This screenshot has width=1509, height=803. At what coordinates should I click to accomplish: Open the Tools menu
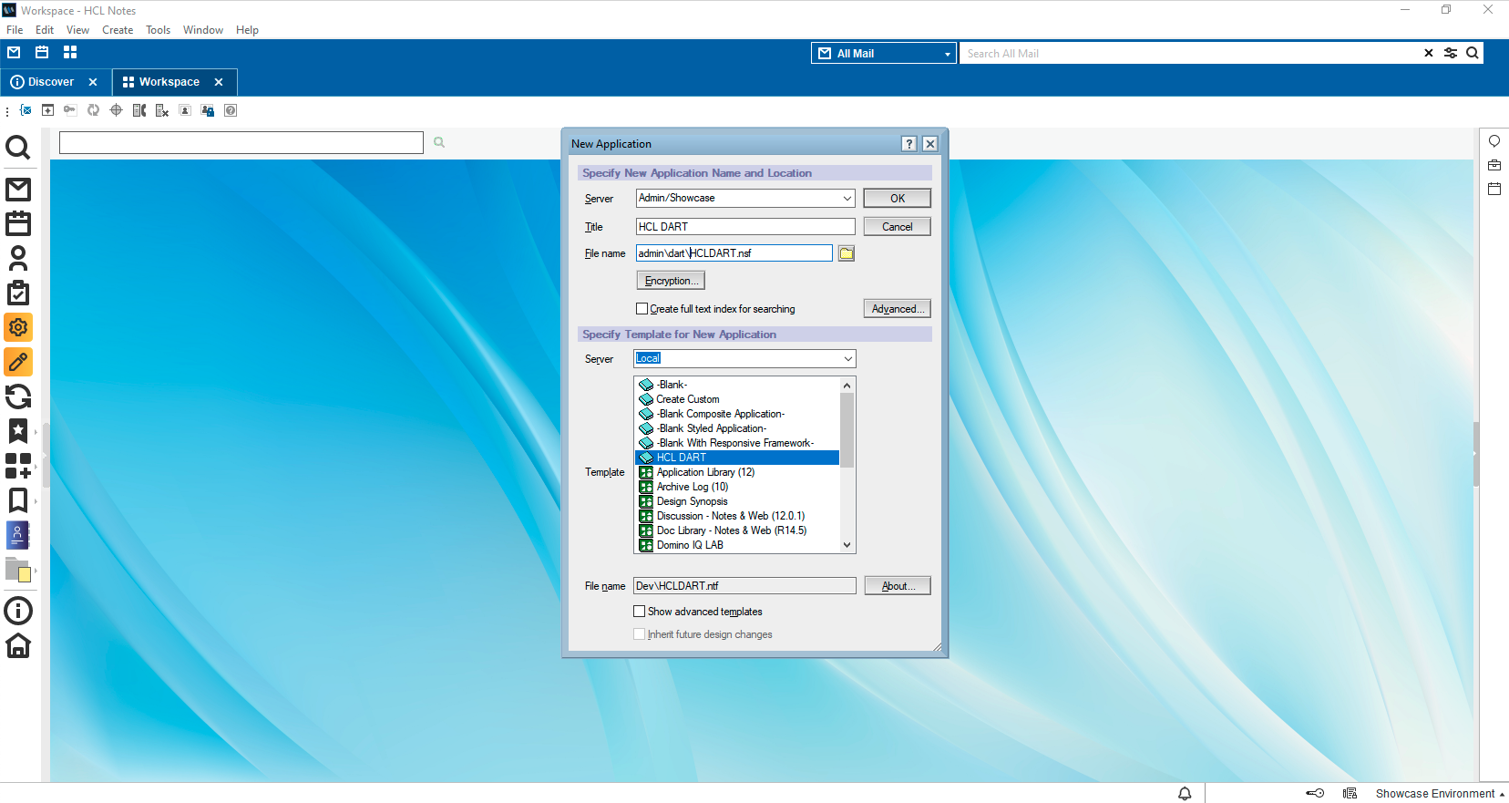point(159,30)
